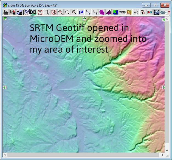Click the vertical scrollbar up arrow

[167, 19]
